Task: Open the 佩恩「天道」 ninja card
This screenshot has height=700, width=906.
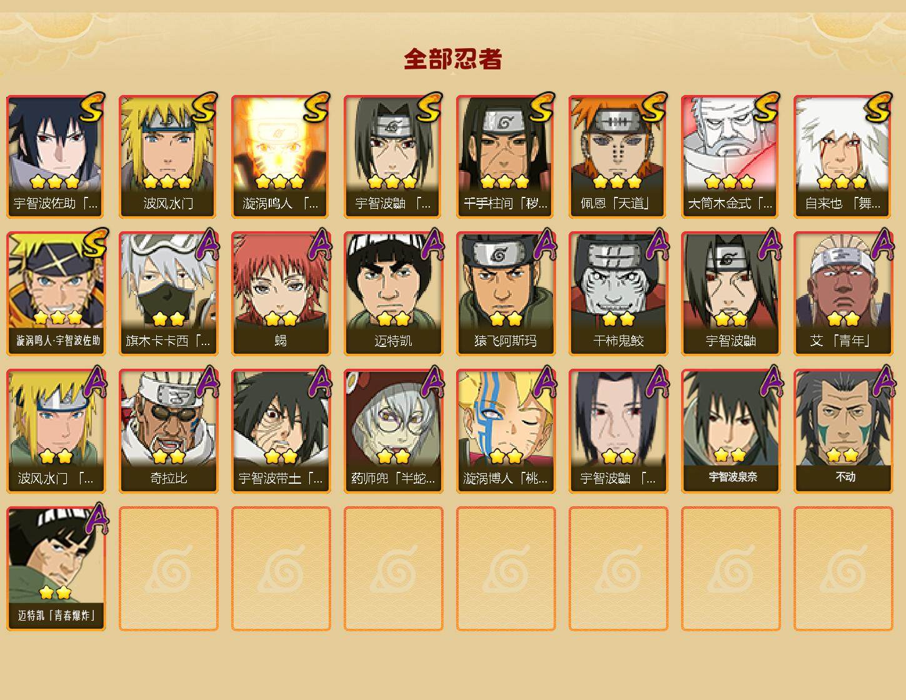Action: [x=619, y=156]
